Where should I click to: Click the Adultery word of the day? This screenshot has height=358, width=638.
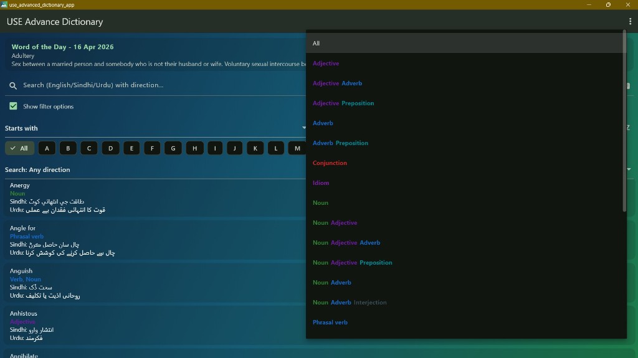[x=23, y=56]
